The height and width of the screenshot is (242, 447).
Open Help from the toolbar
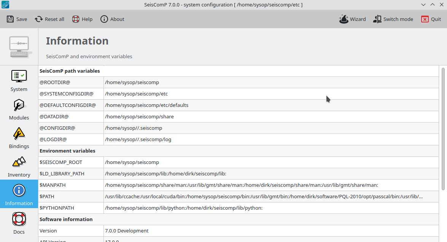82,19
